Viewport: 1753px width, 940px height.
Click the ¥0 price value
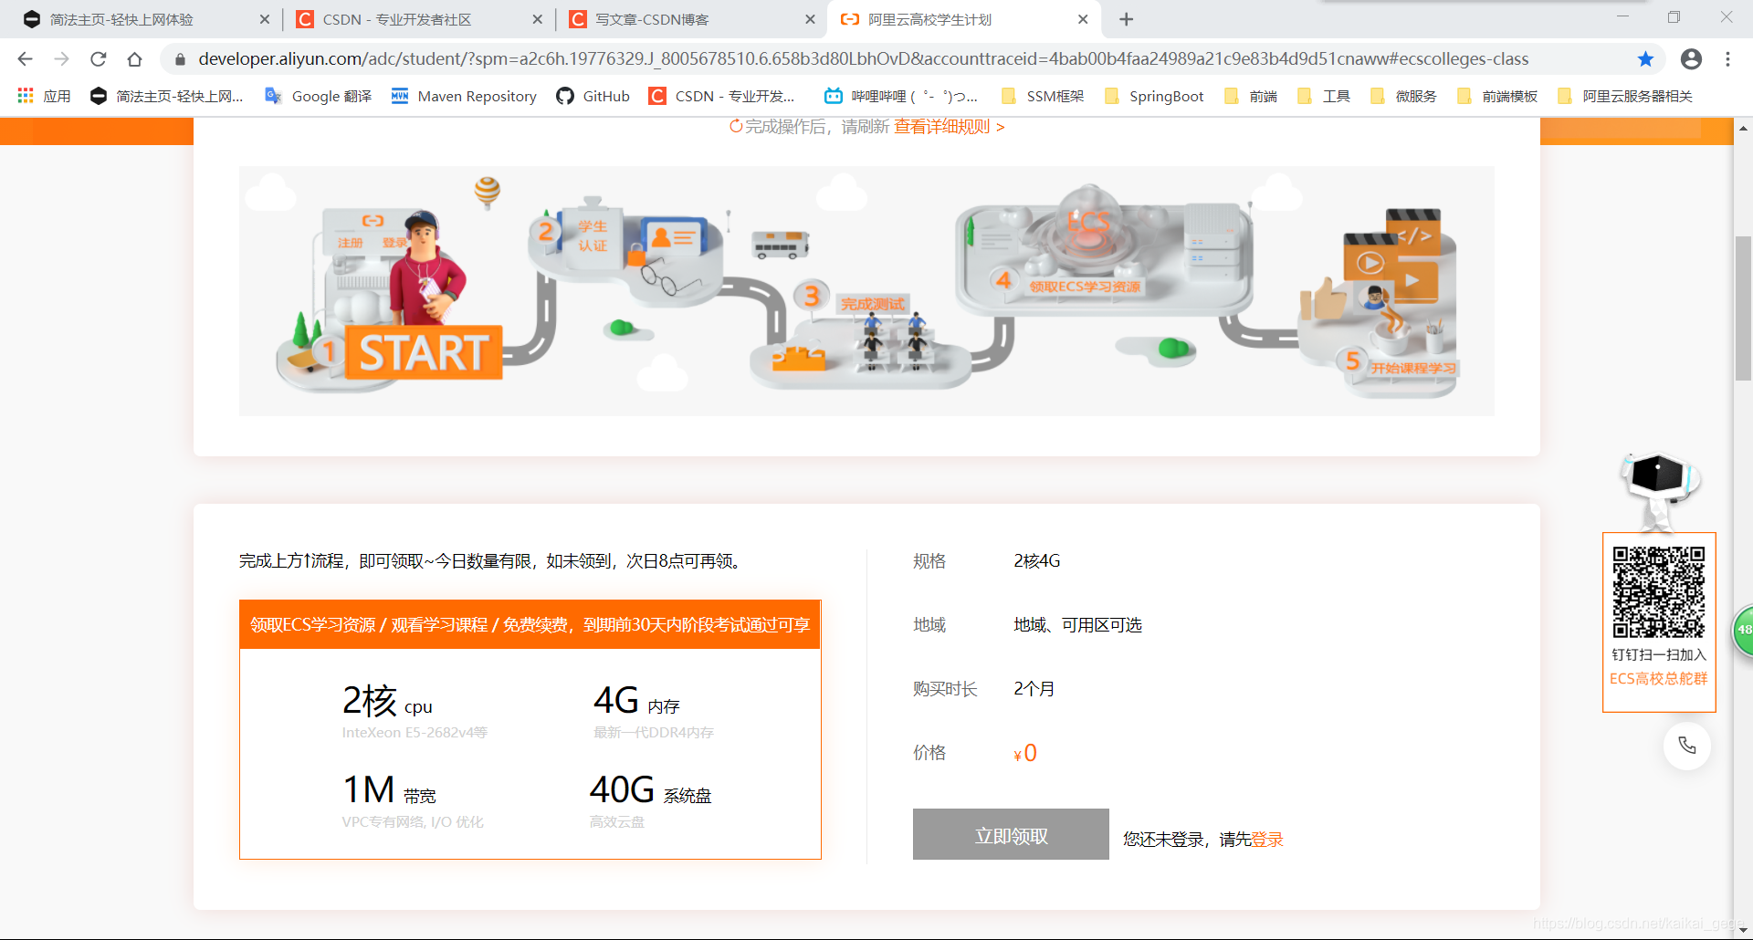point(1025,753)
